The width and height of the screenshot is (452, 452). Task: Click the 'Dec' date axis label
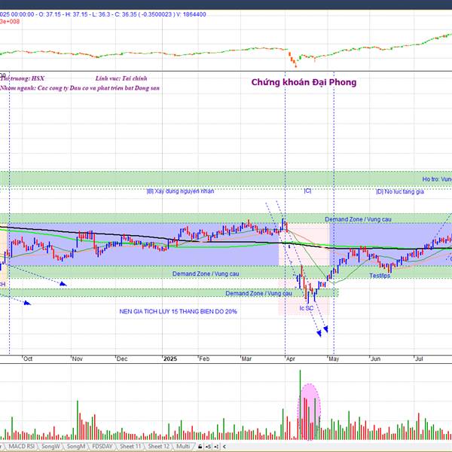(122, 359)
